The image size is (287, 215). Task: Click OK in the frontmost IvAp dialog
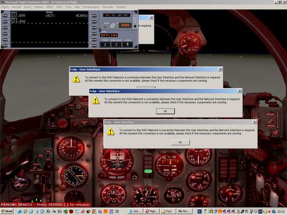pos(180,142)
